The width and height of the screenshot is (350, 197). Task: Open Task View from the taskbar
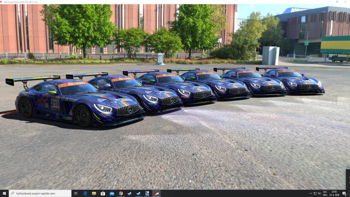76,194
